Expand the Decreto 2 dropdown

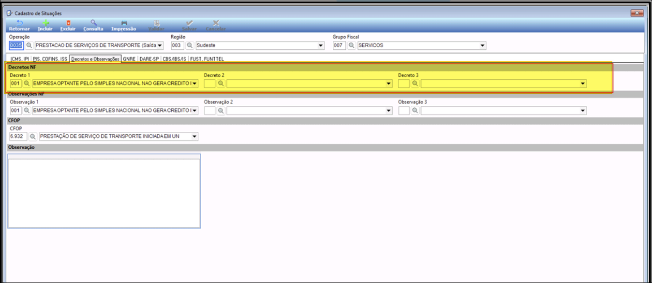point(389,84)
